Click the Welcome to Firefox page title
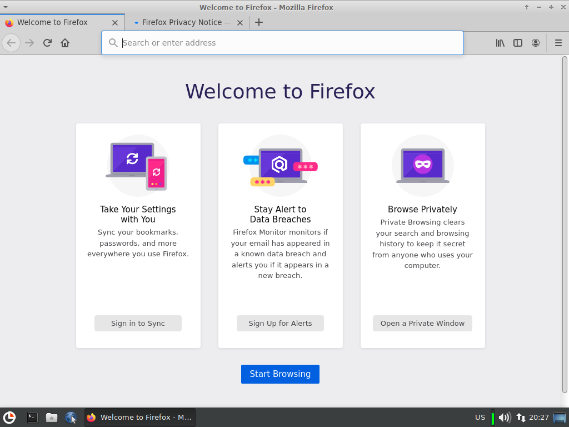The width and height of the screenshot is (569, 427). tap(280, 91)
